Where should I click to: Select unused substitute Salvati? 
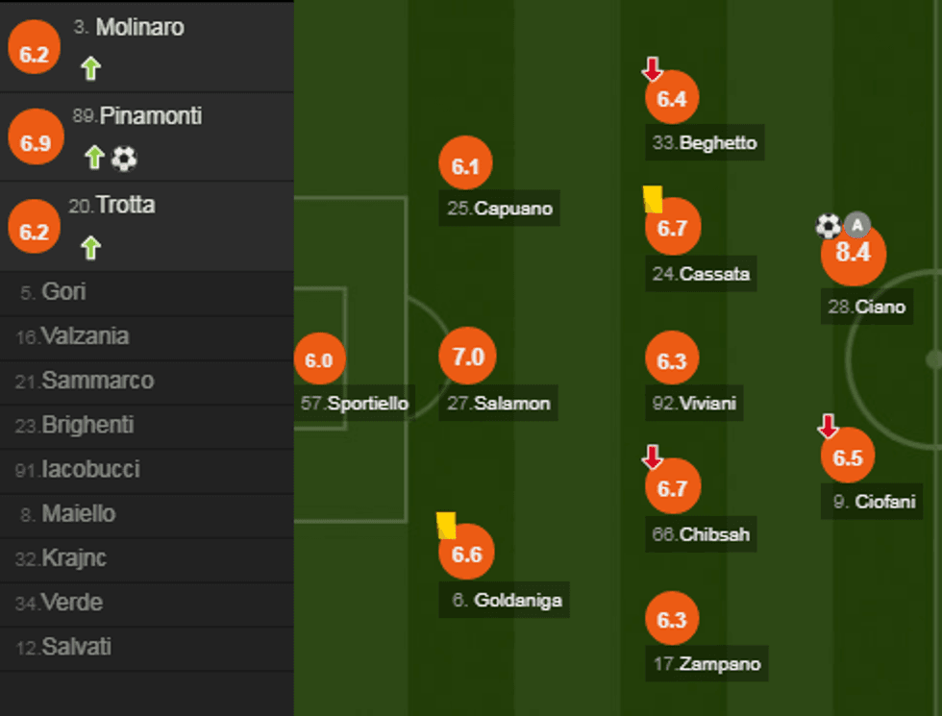76,647
